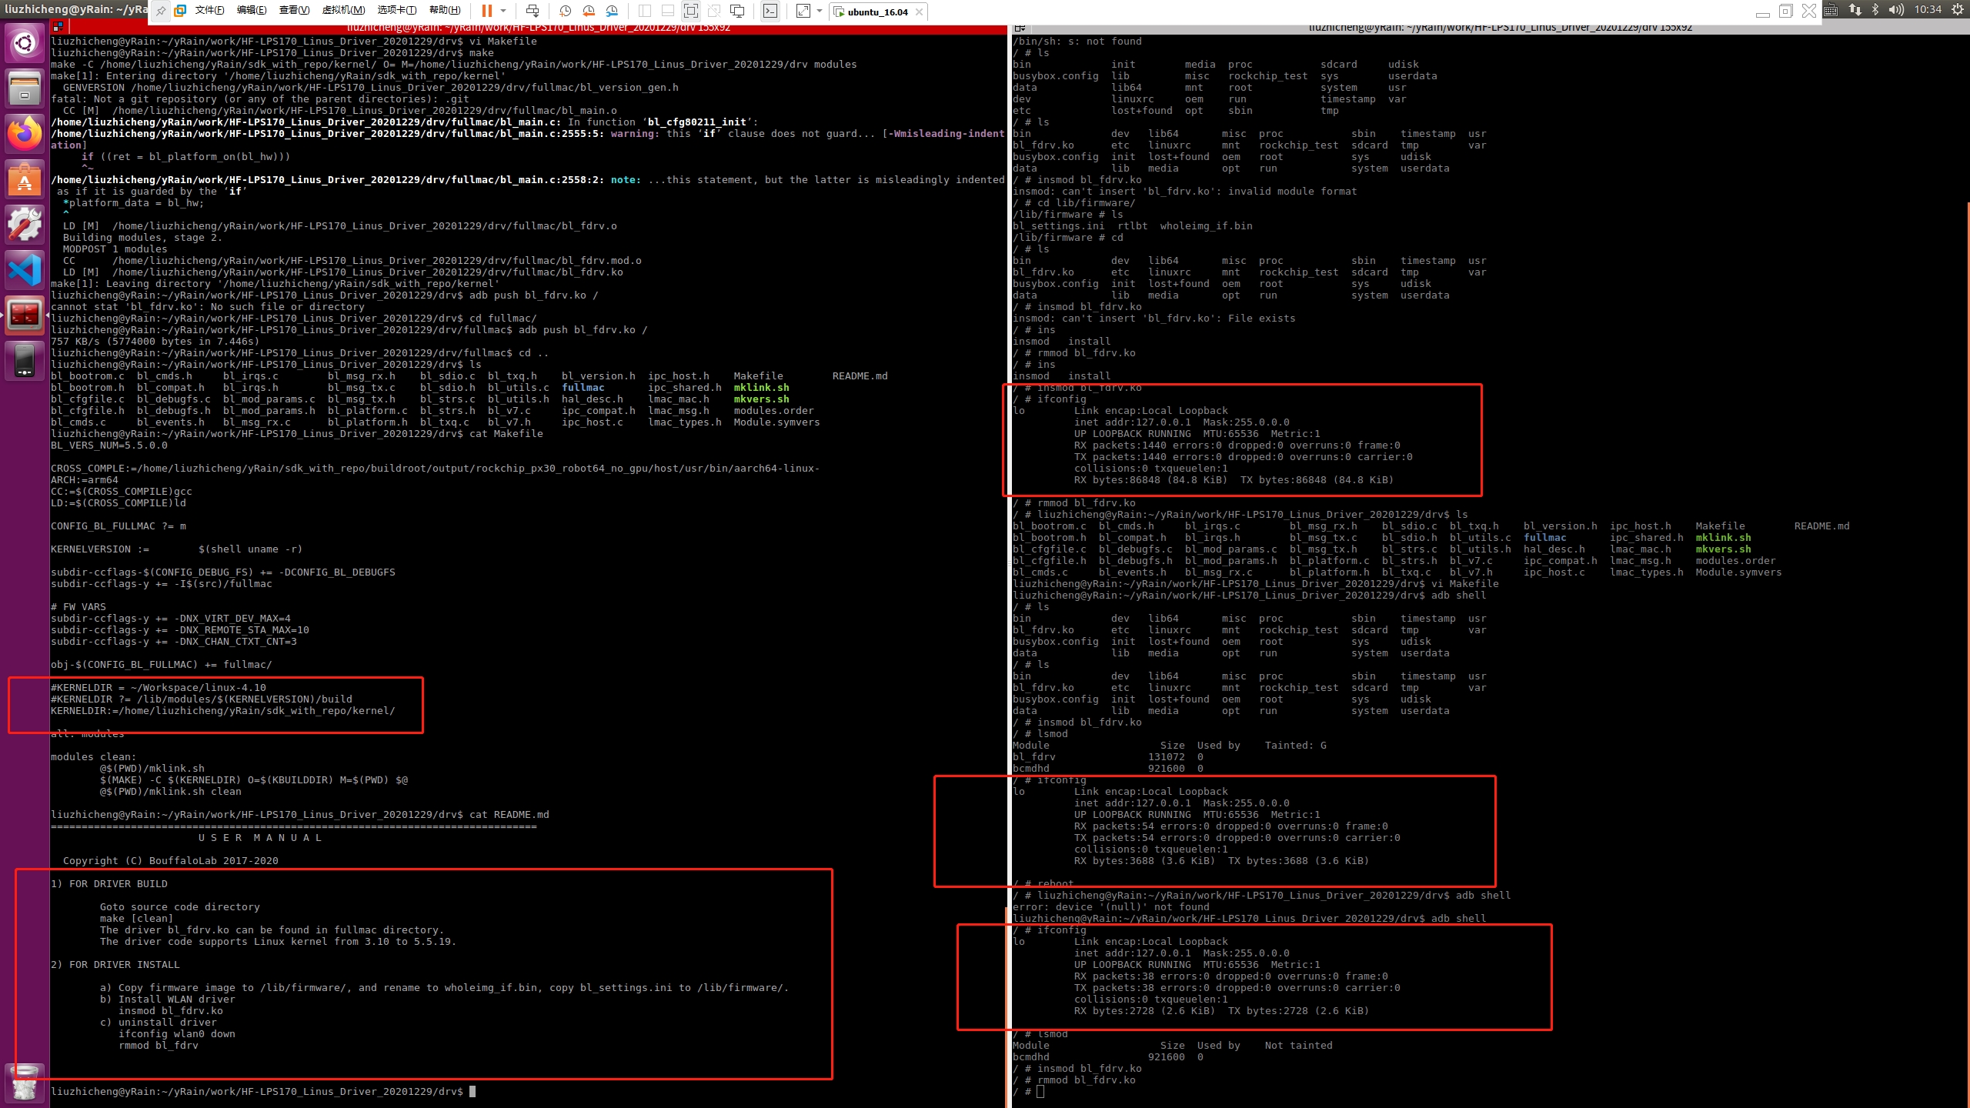1970x1108 pixels.
Task: Toggle the Bluetooth indicator menu
Action: coord(1875,10)
